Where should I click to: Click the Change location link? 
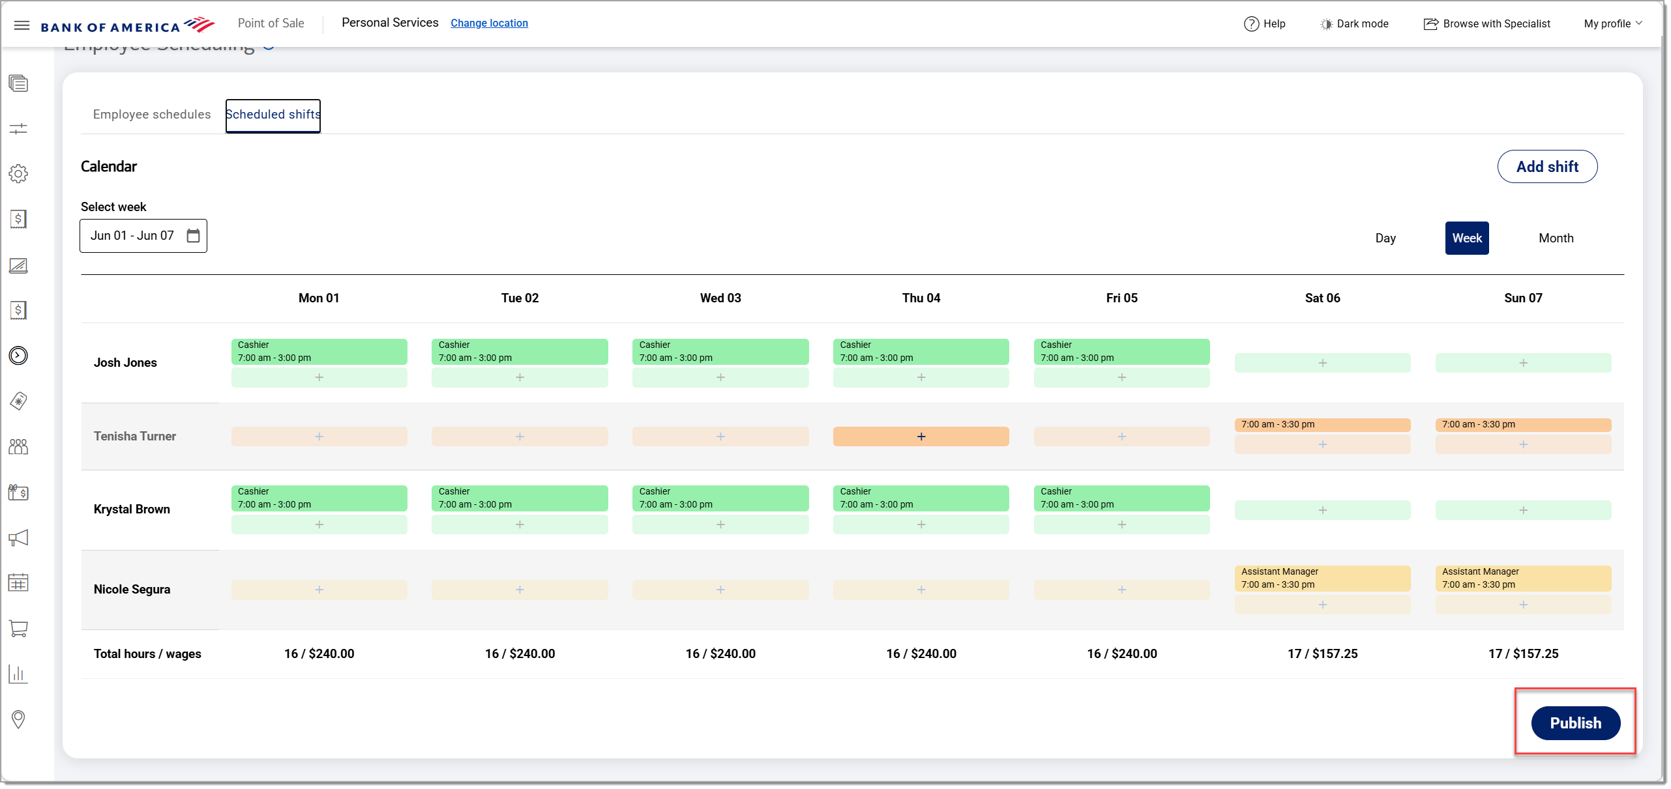click(x=489, y=23)
